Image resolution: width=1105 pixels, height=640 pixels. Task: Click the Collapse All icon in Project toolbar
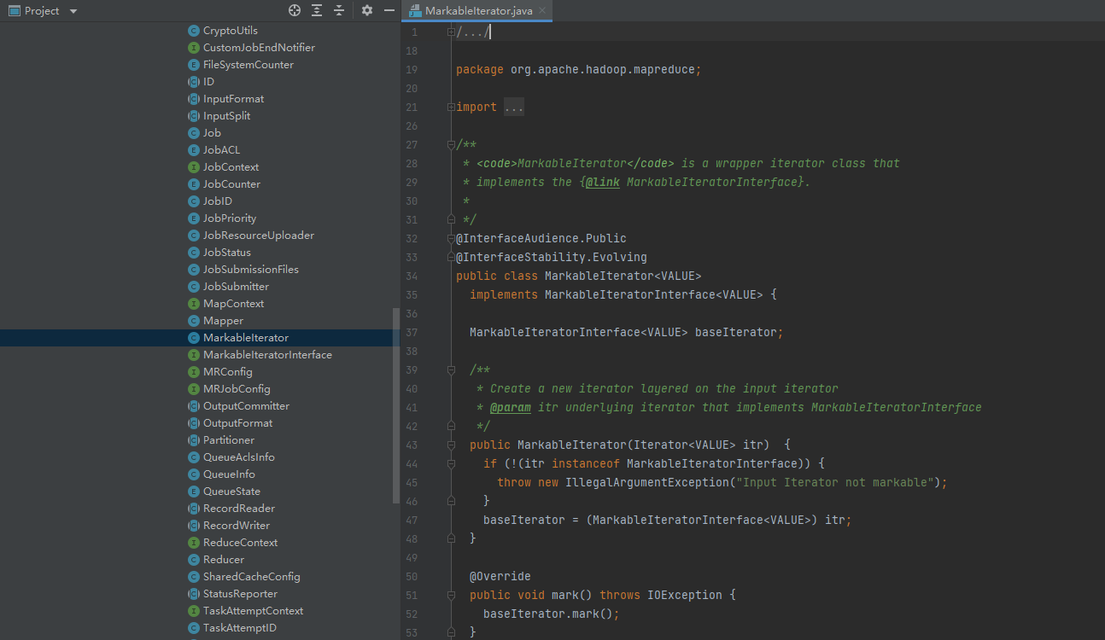(x=339, y=10)
